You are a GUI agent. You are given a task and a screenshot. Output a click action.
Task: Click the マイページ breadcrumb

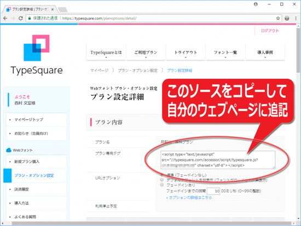tap(99, 71)
